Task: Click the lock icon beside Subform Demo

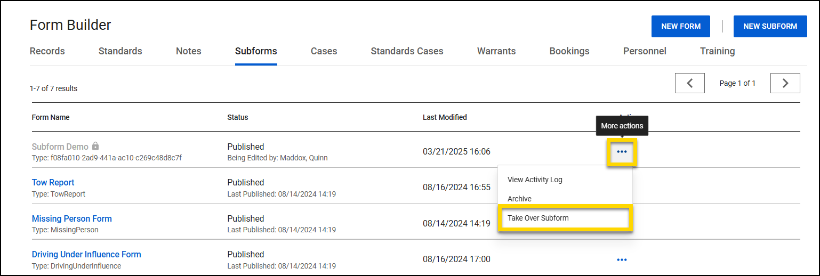Action: click(95, 146)
